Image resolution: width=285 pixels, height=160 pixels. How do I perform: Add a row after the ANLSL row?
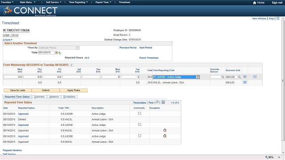(x=245, y=82)
